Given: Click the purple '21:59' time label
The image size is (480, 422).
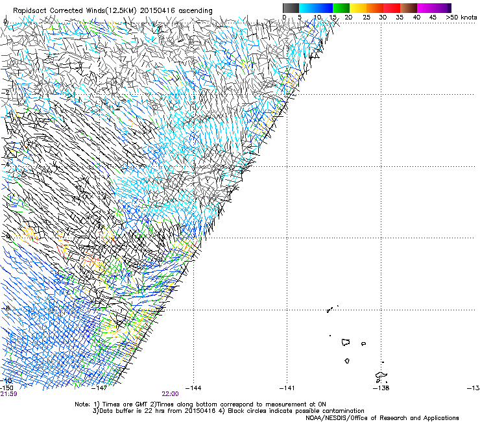Looking at the screenshot, I should point(8,394).
